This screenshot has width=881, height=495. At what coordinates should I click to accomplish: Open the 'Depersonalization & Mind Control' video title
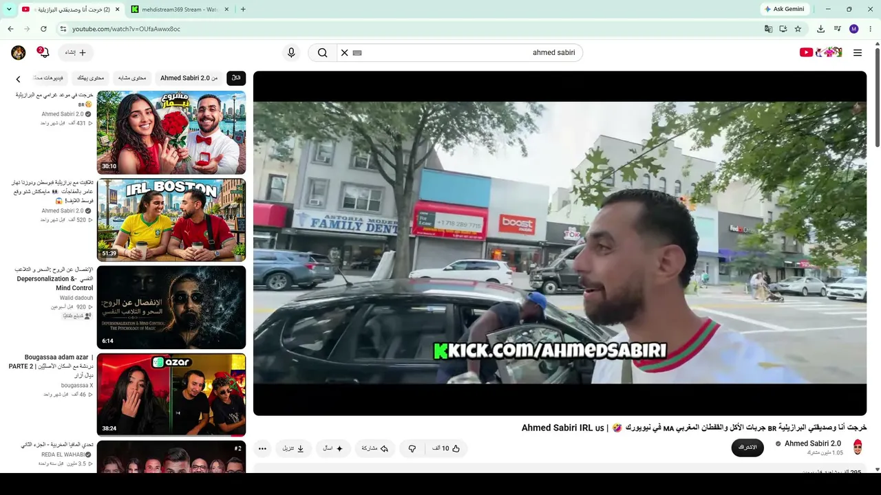click(54, 279)
